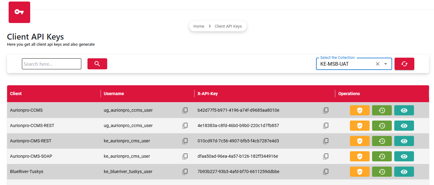Select the BlueRiver-Tuskys client name
This screenshot has height=185, width=434.
pos(26,172)
